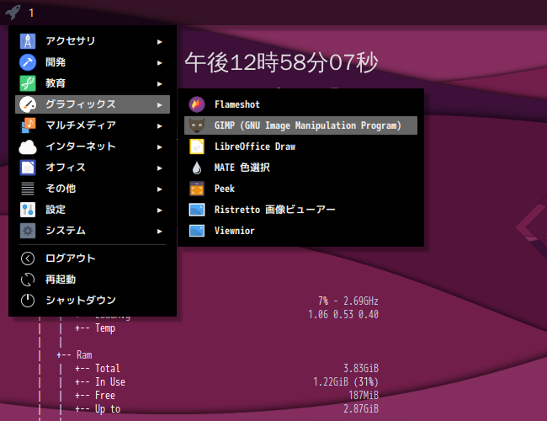Click the LibreOffice Draw icon
This screenshot has width=547, height=421.
197,147
